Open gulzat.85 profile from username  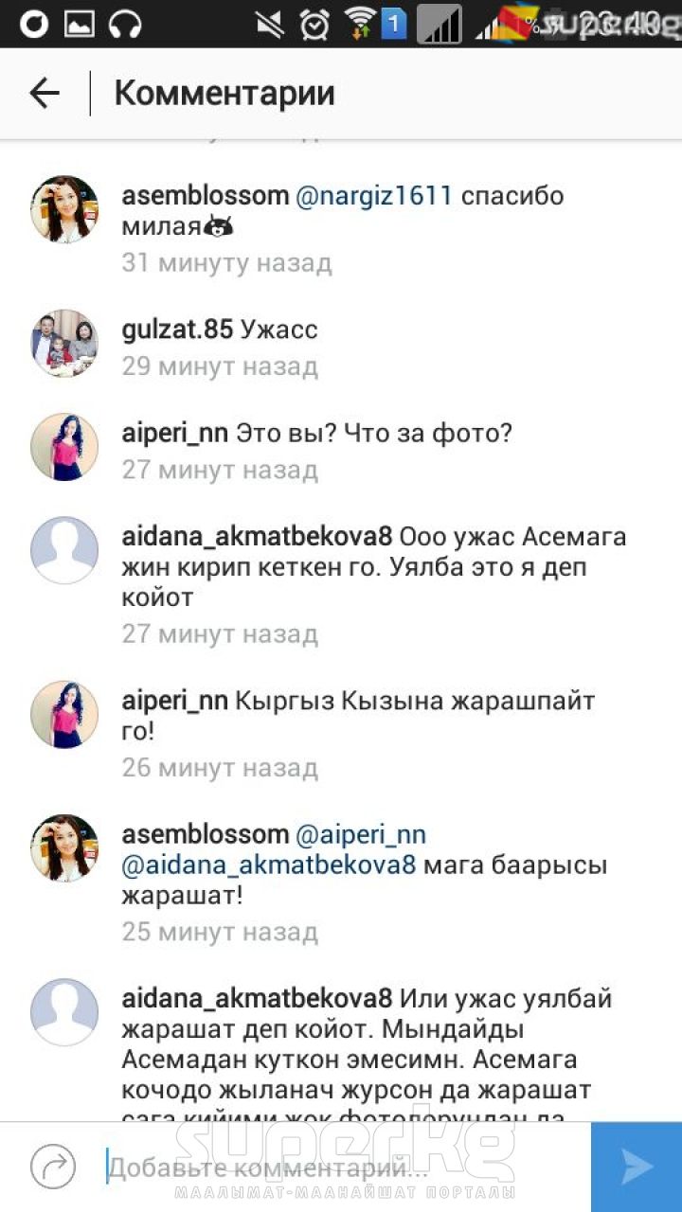pyautogui.click(x=177, y=330)
